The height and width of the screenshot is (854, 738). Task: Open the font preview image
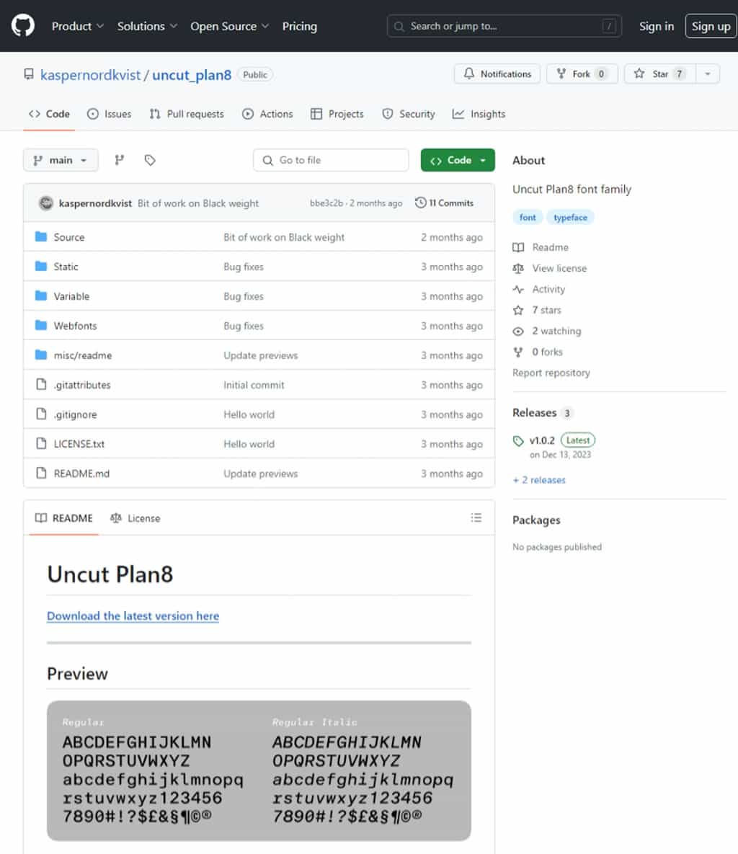pyautogui.click(x=259, y=770)
